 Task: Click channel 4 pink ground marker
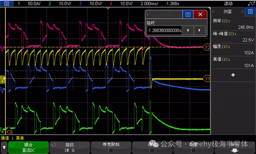tap(2, 48)
